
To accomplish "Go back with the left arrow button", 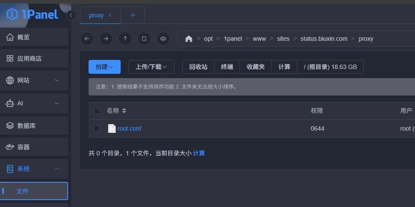I will point(87,39).
